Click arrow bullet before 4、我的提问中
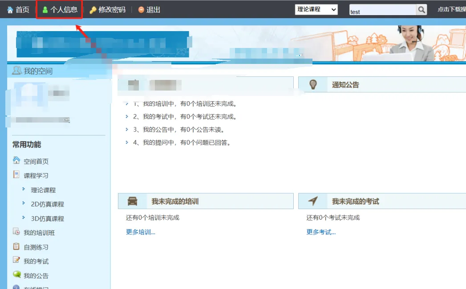Viewport: 466px width, 289px height. [x=127, y=142]
